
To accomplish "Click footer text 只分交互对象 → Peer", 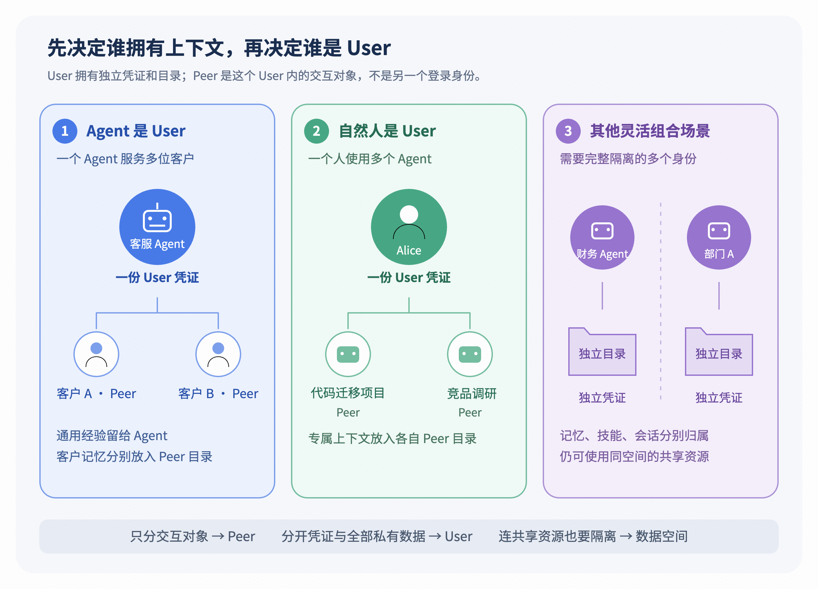I will [192, 537].
